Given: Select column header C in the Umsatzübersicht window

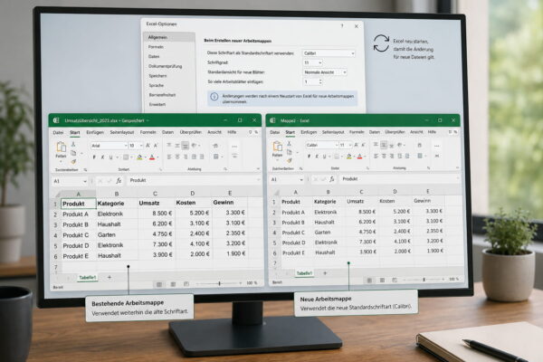Looking at the screenshot, I should (x=155, y=194).
